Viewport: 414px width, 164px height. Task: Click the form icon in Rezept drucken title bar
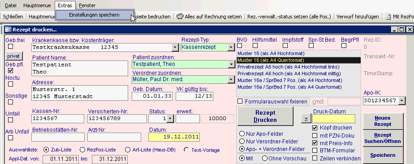[8, 30]
